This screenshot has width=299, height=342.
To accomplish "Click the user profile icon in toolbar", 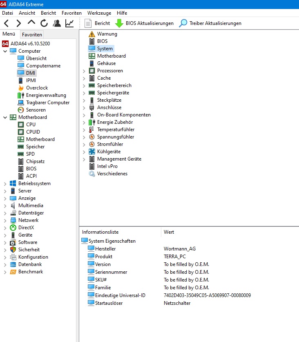I will [57, 23].
